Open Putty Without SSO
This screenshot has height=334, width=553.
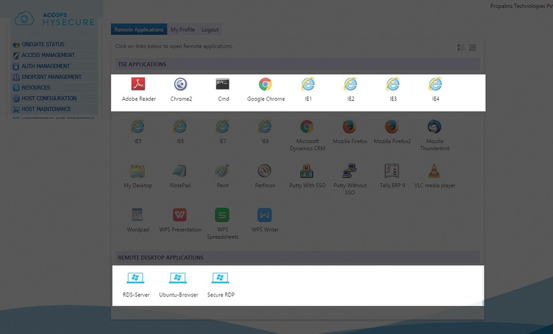tap(349, 171)
